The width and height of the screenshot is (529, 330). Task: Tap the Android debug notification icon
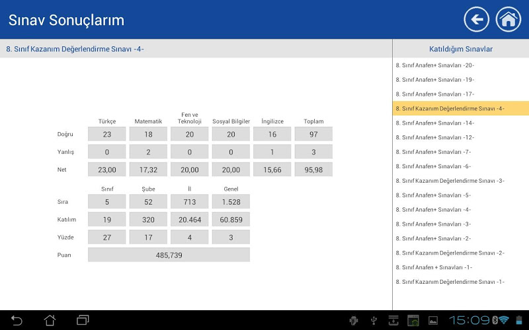(x=354, y=321)
